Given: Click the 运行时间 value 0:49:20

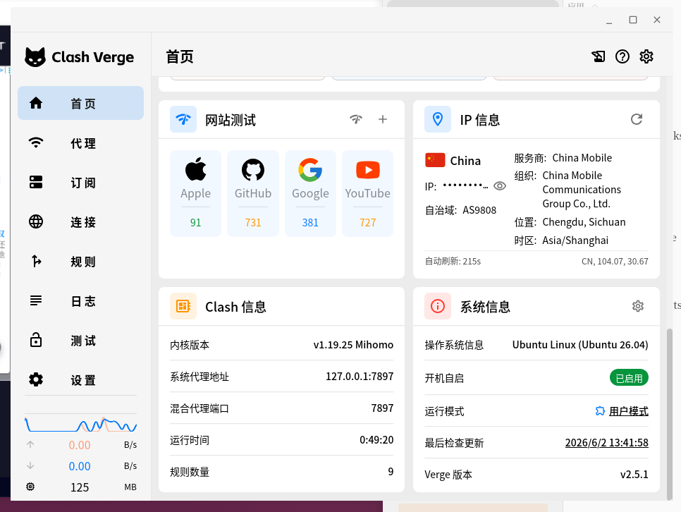Looking at the screenshot, I should [376, 440].
